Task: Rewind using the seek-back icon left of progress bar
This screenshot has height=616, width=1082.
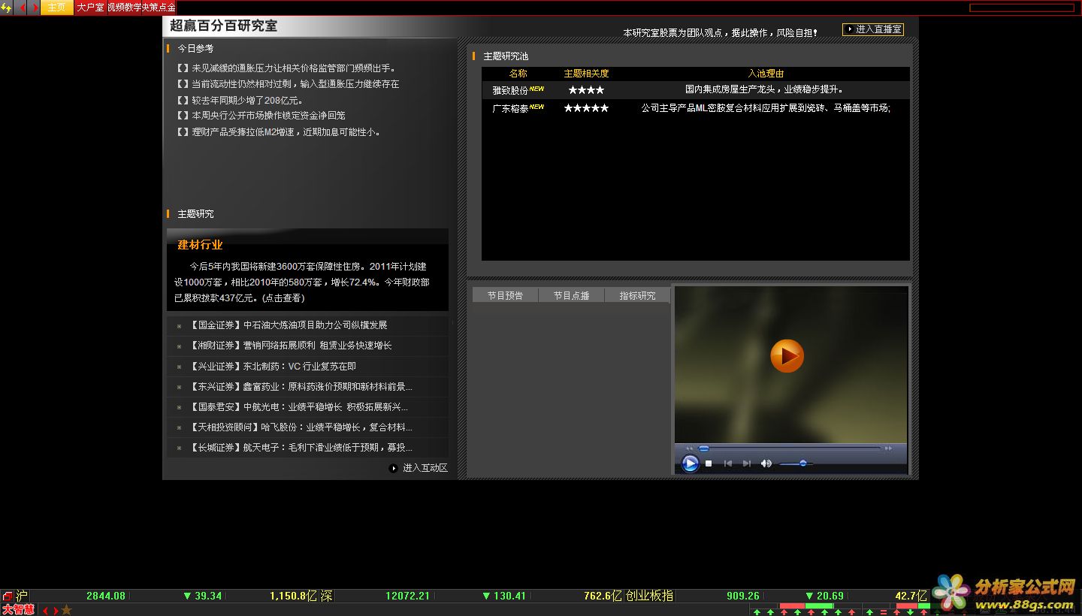Action: [x=690, y=448]
